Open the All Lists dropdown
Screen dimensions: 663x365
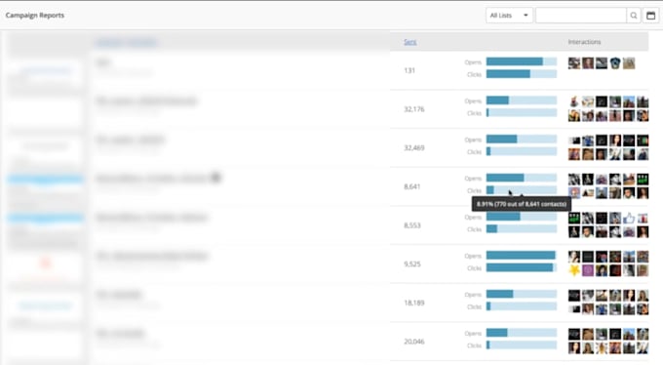pyautogui.click(x=509, y=16)
